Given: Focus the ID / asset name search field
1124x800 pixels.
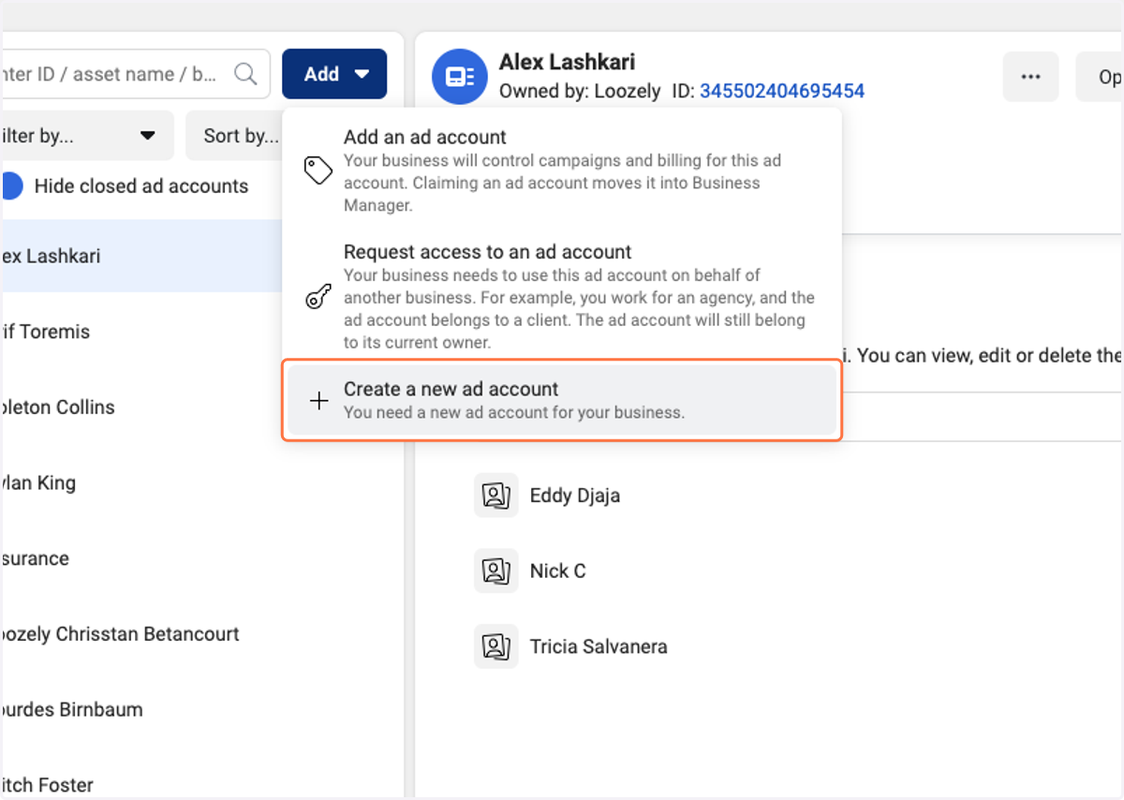Looking at the screenshot, I should click(135, 74).
